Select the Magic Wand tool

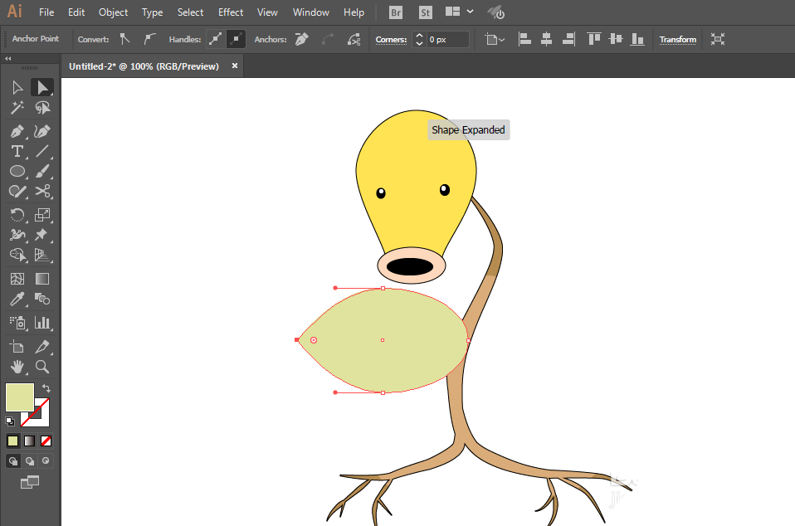pyautogui.click(x=17, y=108)
